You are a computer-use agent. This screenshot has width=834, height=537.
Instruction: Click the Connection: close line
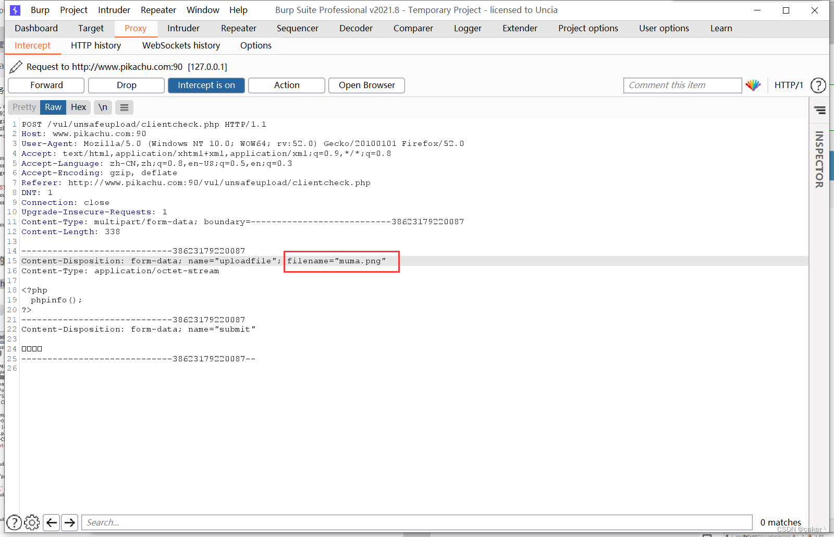pyautogui.click(x=66, y=203)
